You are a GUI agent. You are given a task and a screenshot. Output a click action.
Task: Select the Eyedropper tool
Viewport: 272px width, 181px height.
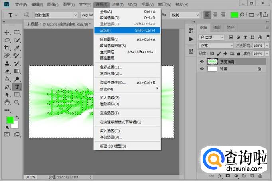[x=17, y=48]
